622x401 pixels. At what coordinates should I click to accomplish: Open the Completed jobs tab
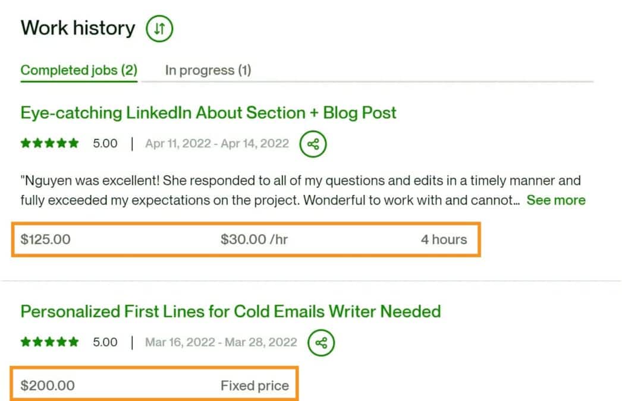[x=78, y=70]
